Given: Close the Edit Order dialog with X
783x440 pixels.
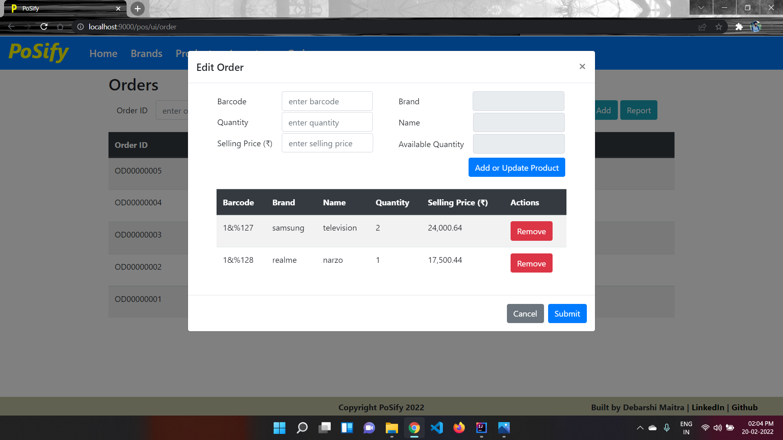Looking at the screenshot, I should tap(582, 66).
